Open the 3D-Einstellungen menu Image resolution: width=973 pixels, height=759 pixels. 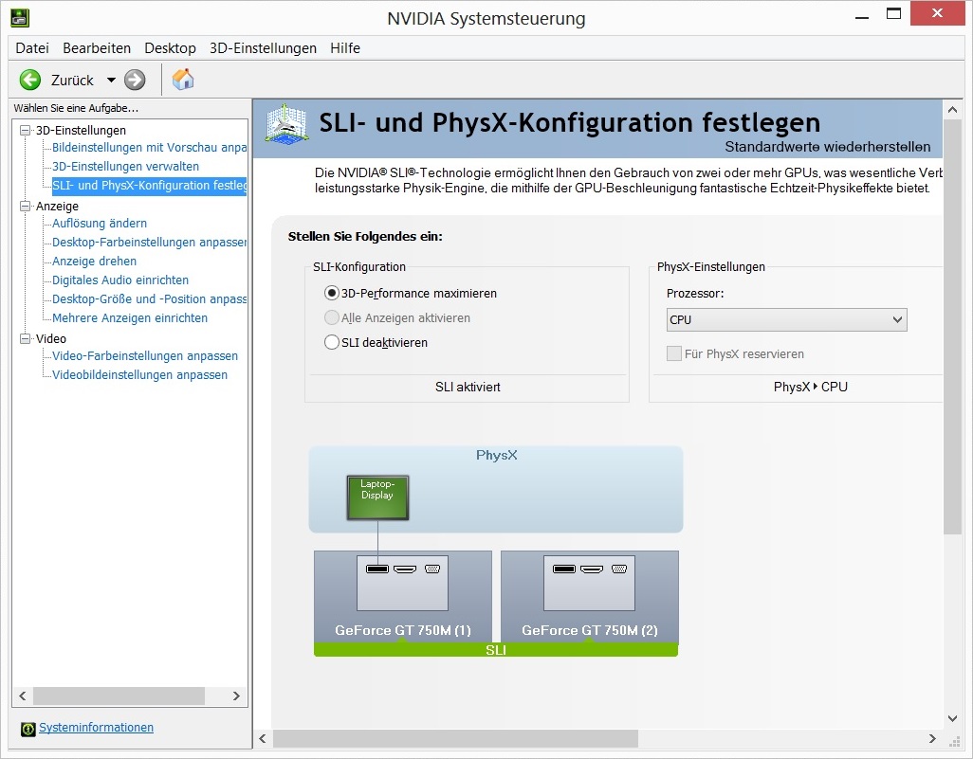coord(263,48)
